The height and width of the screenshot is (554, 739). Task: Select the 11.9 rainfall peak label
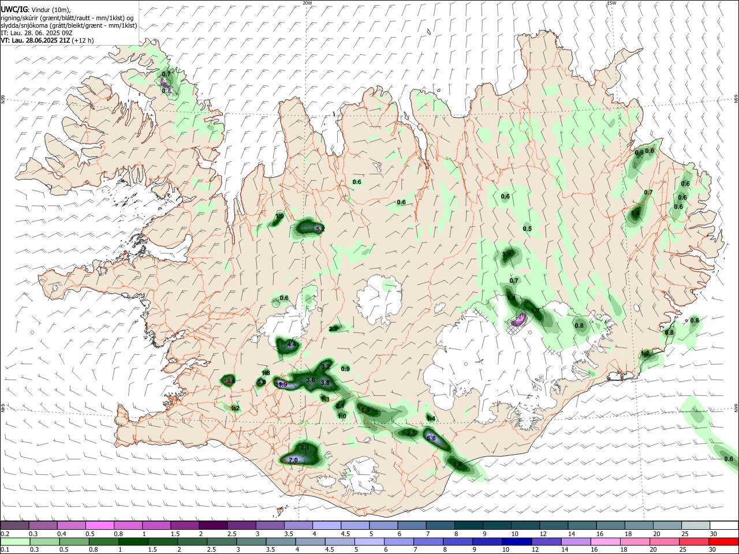(281, 384)
